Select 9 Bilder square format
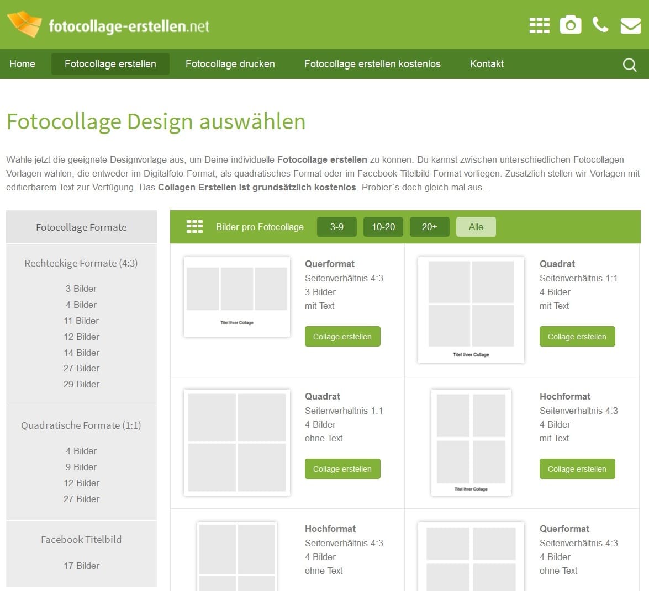The image size is (649, 591). click(x=81, y=467)
